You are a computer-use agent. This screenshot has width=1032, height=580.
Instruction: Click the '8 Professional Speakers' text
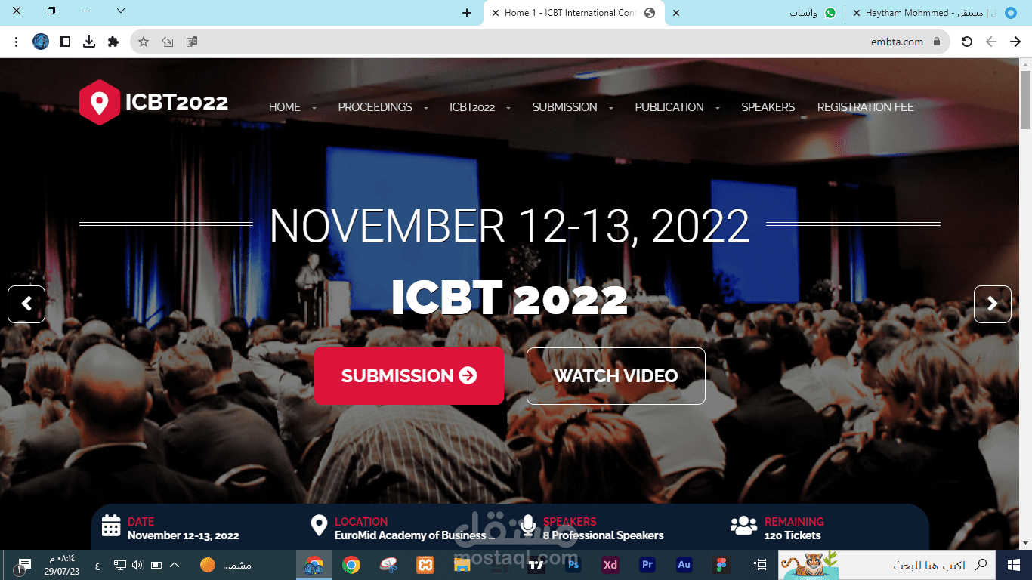tap(603, 535)
